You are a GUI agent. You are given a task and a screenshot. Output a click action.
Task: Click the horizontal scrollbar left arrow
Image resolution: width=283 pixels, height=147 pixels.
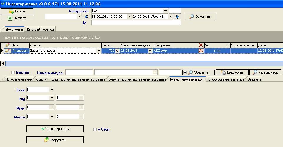tap(3, 64)
